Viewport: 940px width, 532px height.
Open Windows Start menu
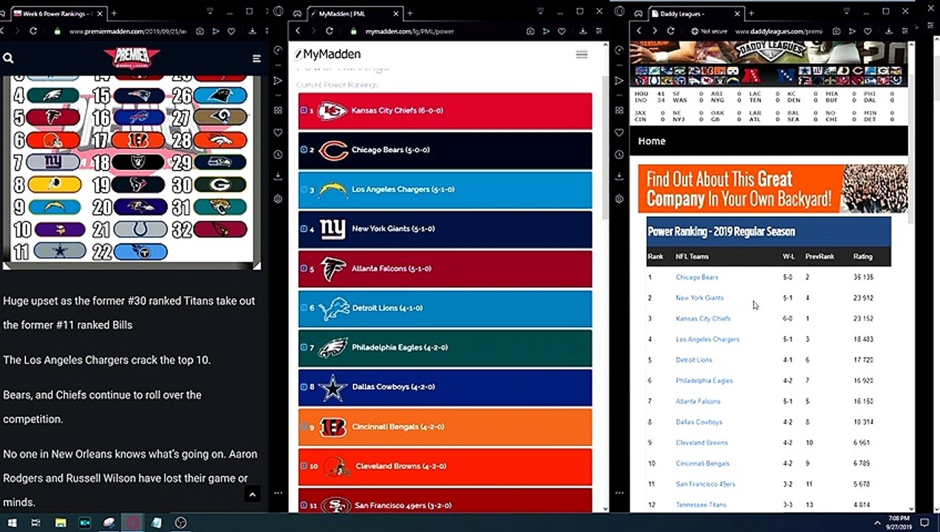pos(12,522)
